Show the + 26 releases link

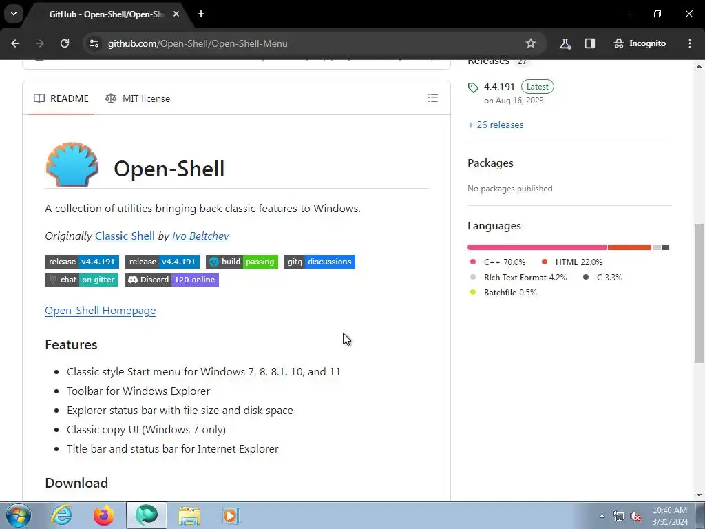pos(496,125)
